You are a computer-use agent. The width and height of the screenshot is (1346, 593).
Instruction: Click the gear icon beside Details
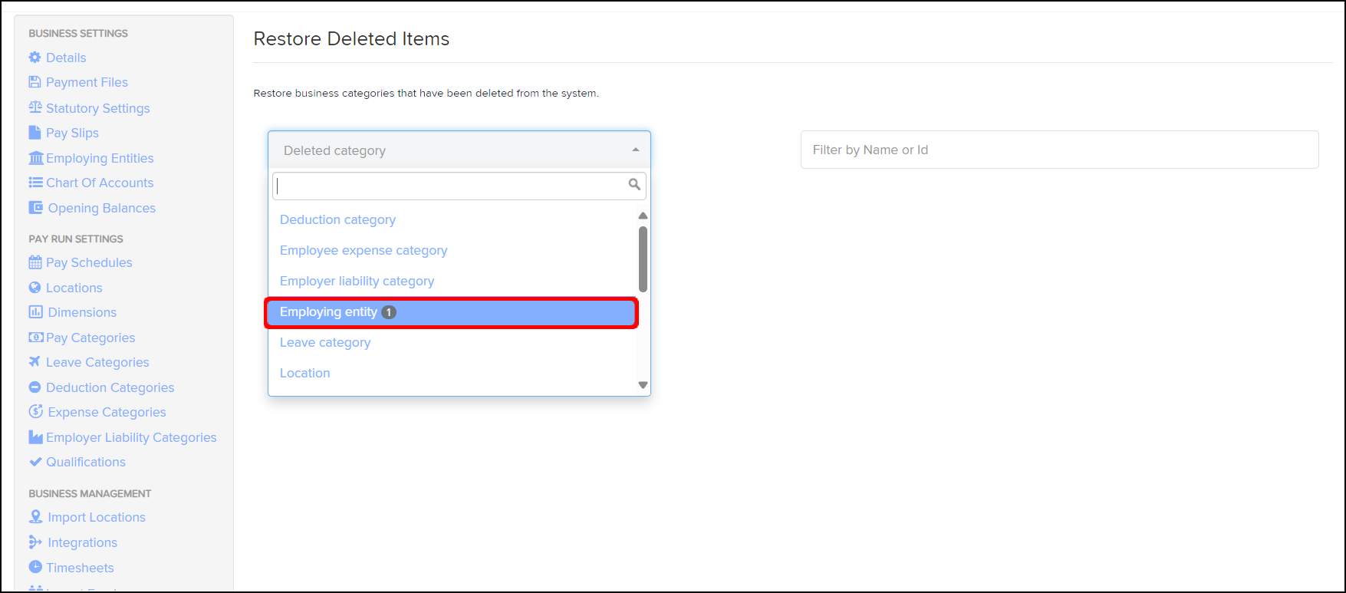coord(35,58)
